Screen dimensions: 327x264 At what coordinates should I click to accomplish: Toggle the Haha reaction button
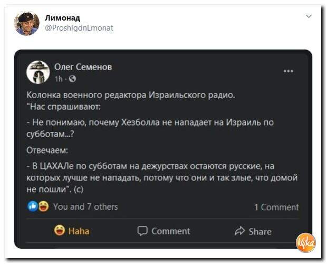click(x=72, y=231)
